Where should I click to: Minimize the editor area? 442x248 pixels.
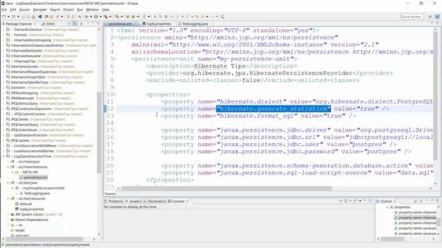click(432, 23)
